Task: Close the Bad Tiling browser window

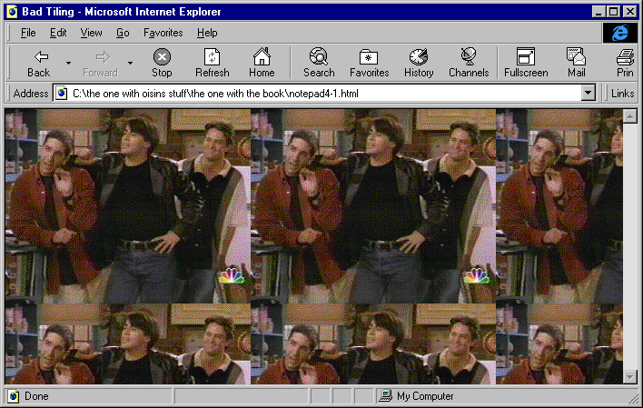Action: point(629,12)
